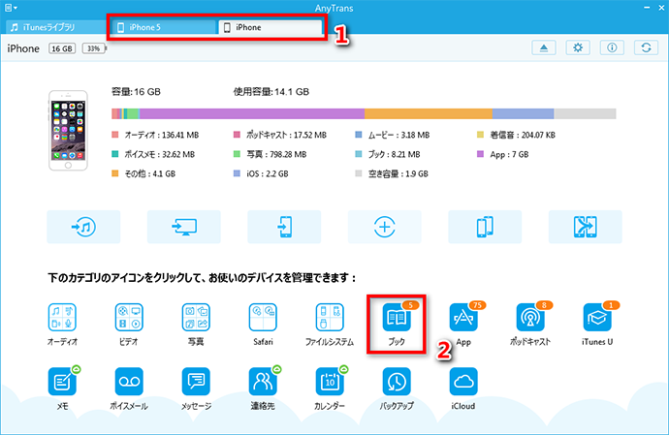Screen dimensions: 669x435
Task: Open the Voicemail (ボイスメール) category
Action: click(129, 382)
